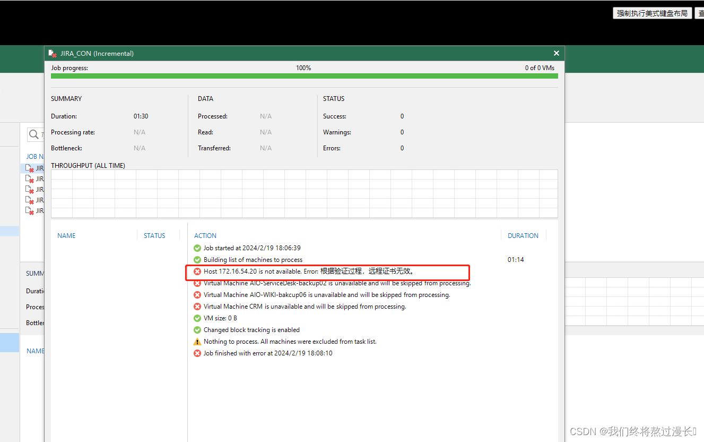Click the green check icon beside Job started
The height and width of the screenshot is (442, 704).
197,248
